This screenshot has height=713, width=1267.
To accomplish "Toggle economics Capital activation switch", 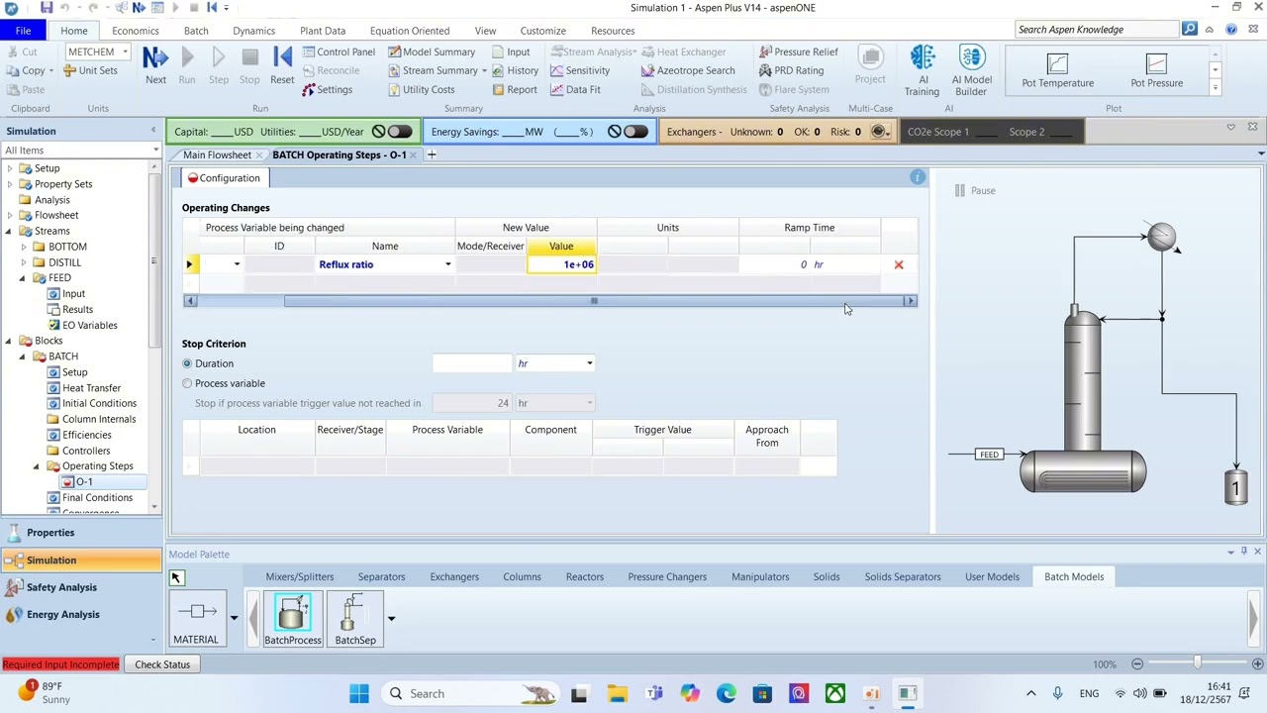I will pyautogui.click(x=399, y=132).
